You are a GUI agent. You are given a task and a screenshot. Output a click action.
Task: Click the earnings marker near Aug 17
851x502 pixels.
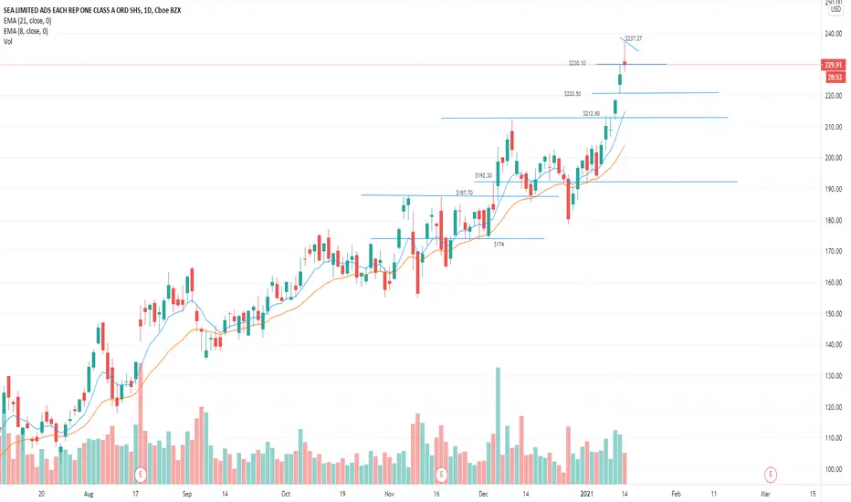point(141,475)
